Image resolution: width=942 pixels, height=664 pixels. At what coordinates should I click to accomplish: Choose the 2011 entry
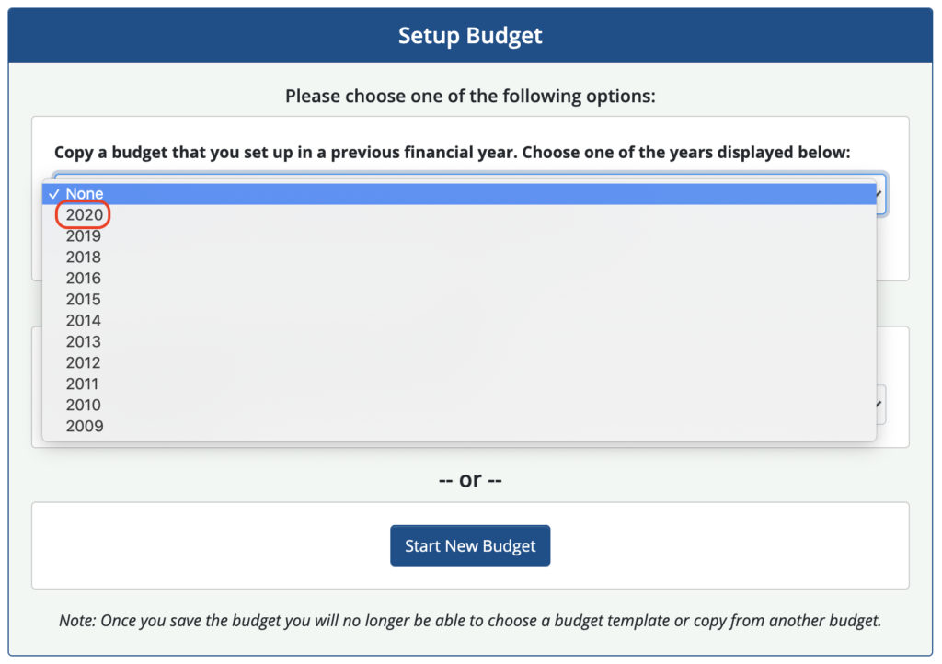coord(459,383)
